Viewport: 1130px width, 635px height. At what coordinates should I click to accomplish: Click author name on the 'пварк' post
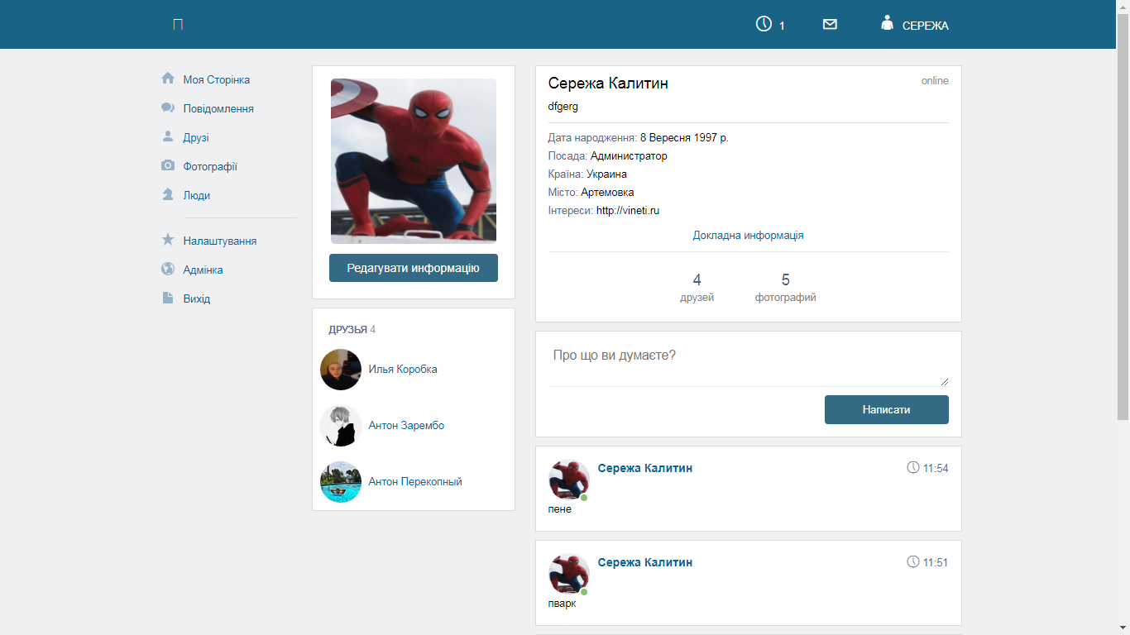645,562
